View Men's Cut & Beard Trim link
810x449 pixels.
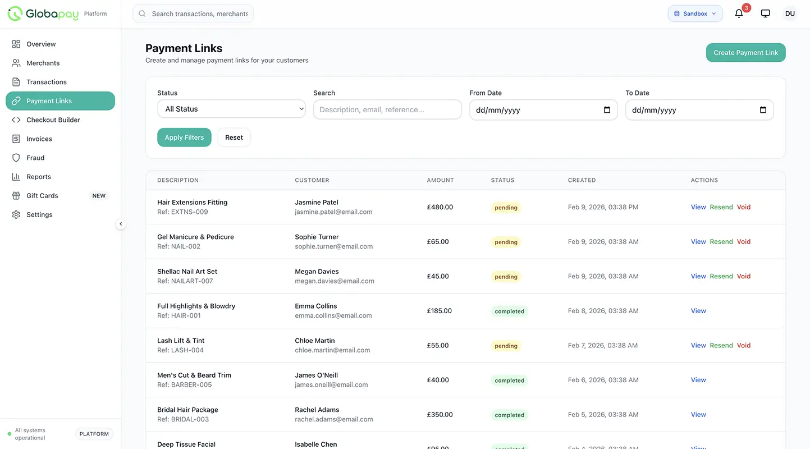(698, 380)
